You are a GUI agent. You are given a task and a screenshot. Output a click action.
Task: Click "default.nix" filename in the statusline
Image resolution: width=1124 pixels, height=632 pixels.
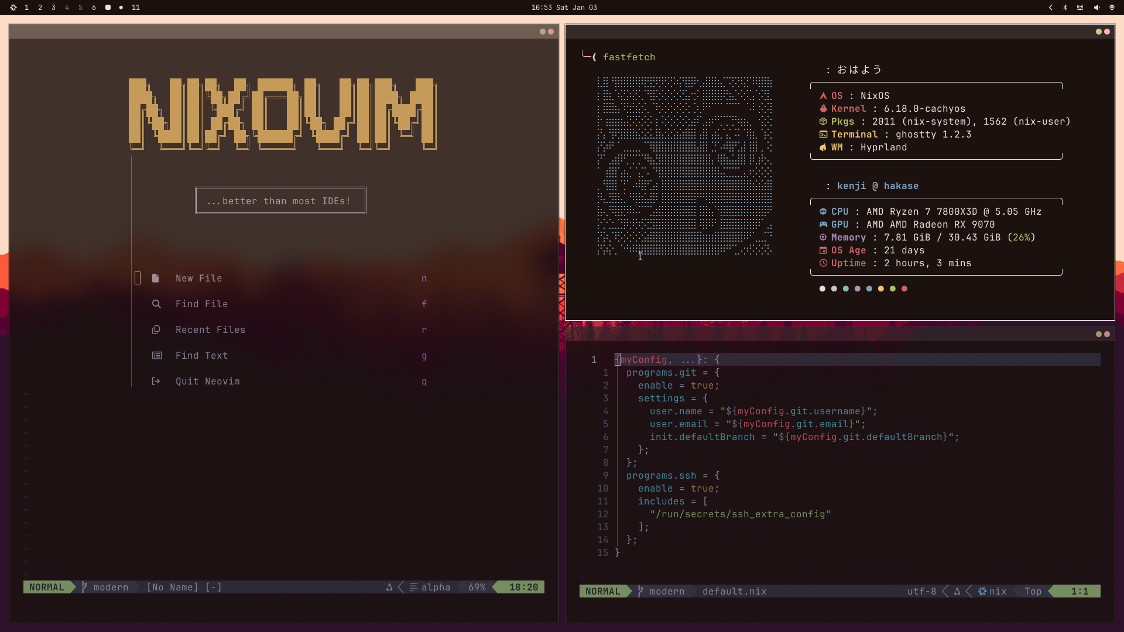(x=735, y=592)
